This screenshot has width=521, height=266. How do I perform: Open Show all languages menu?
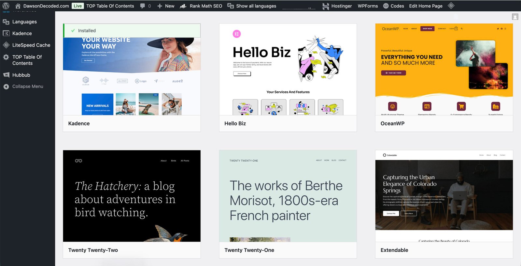tap(256, 6)
